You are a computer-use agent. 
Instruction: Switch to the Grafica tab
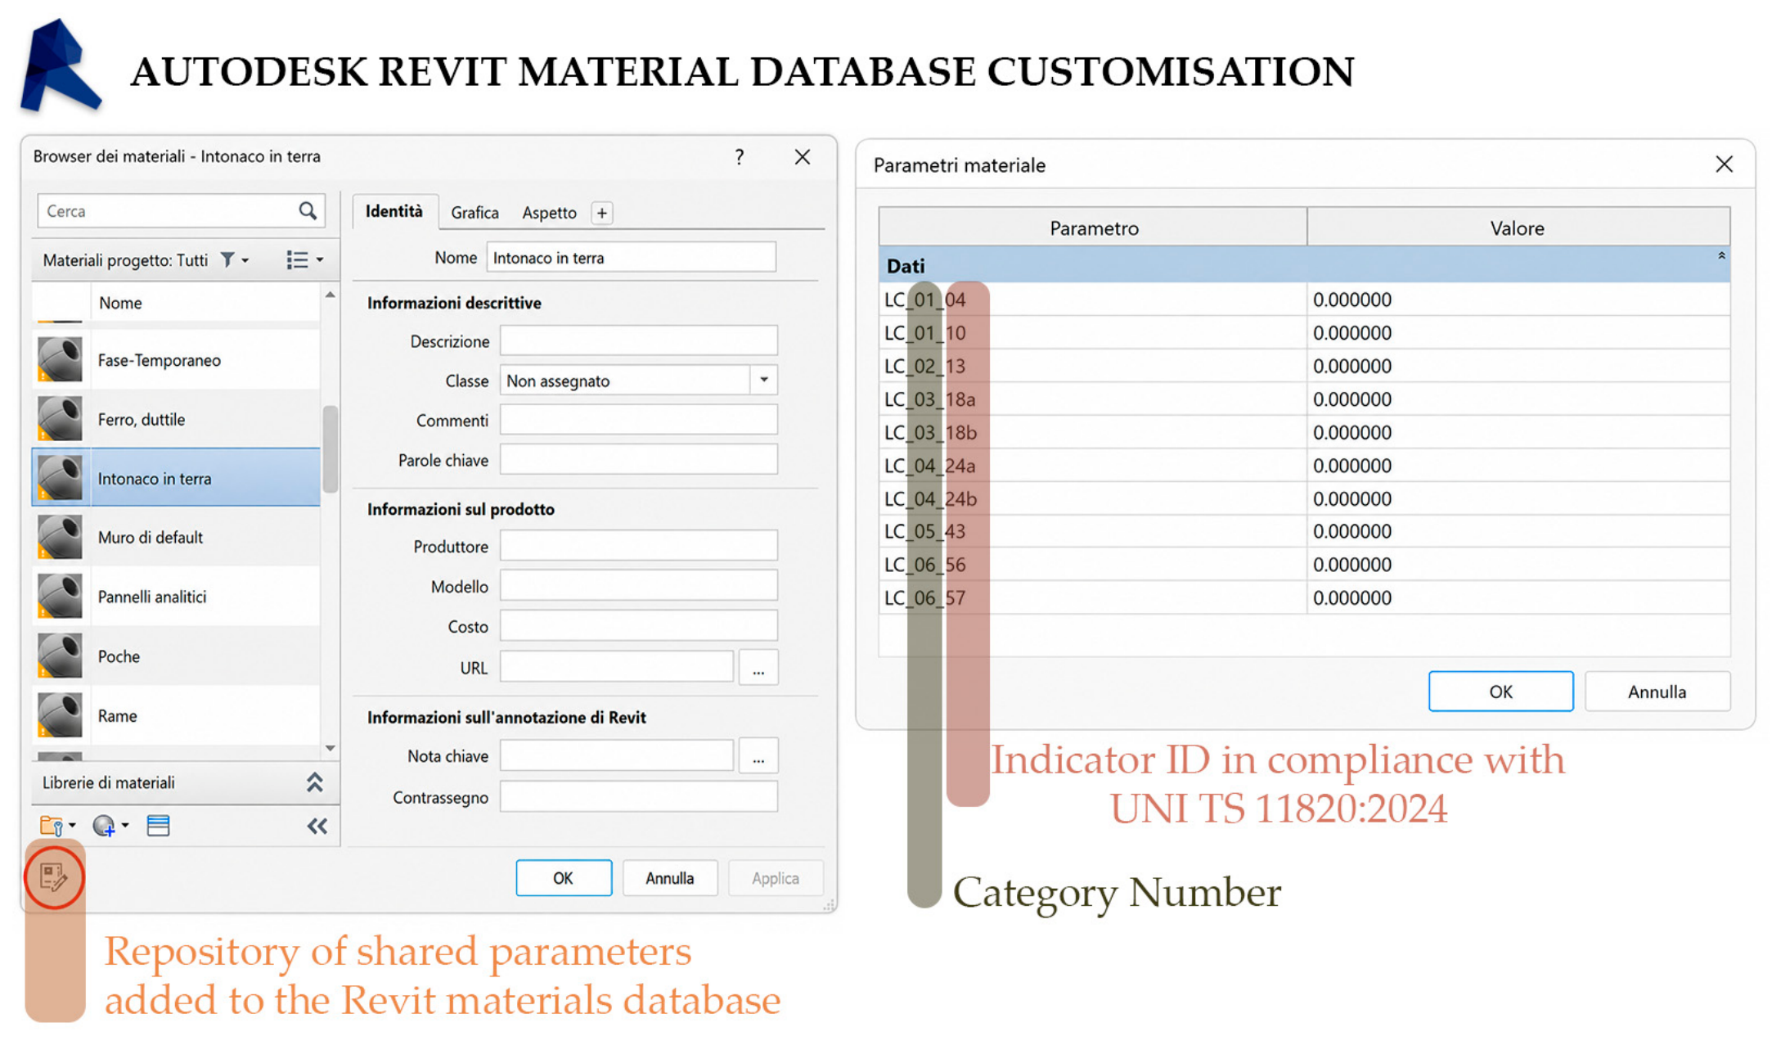click(x=474, y=213)
